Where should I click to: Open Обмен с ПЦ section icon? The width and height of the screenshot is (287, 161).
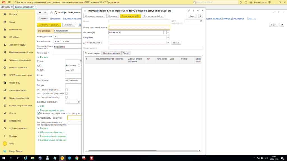click(x=5, y=83)
